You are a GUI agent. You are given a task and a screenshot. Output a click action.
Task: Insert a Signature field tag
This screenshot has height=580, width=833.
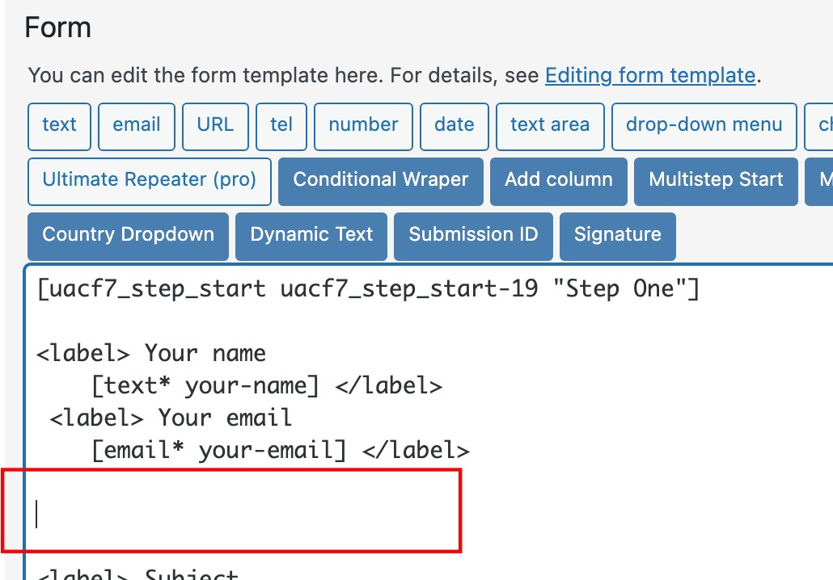617,237
